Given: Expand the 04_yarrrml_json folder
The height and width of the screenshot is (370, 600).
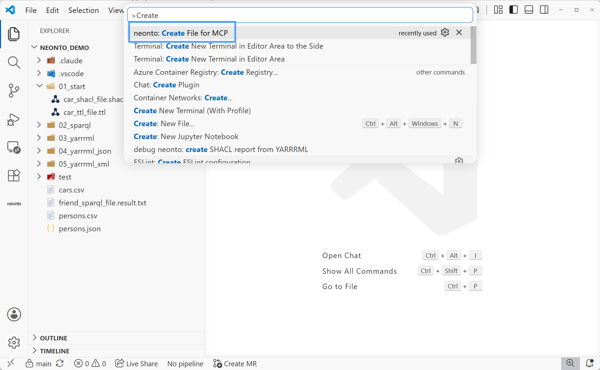Looking at the screenshot, I should pos(39,151).
